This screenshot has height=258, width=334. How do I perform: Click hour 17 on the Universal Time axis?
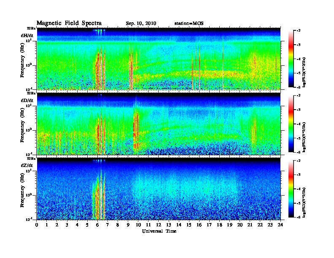click(209, 225)
